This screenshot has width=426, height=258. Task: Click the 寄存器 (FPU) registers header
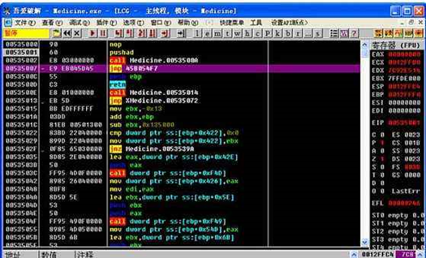point(396,45)
